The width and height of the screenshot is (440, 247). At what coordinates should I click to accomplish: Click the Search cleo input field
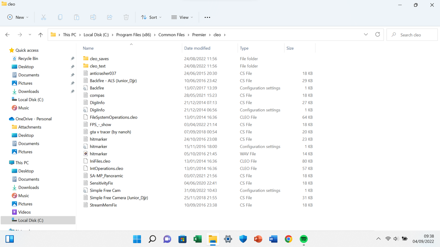point(412,35)
